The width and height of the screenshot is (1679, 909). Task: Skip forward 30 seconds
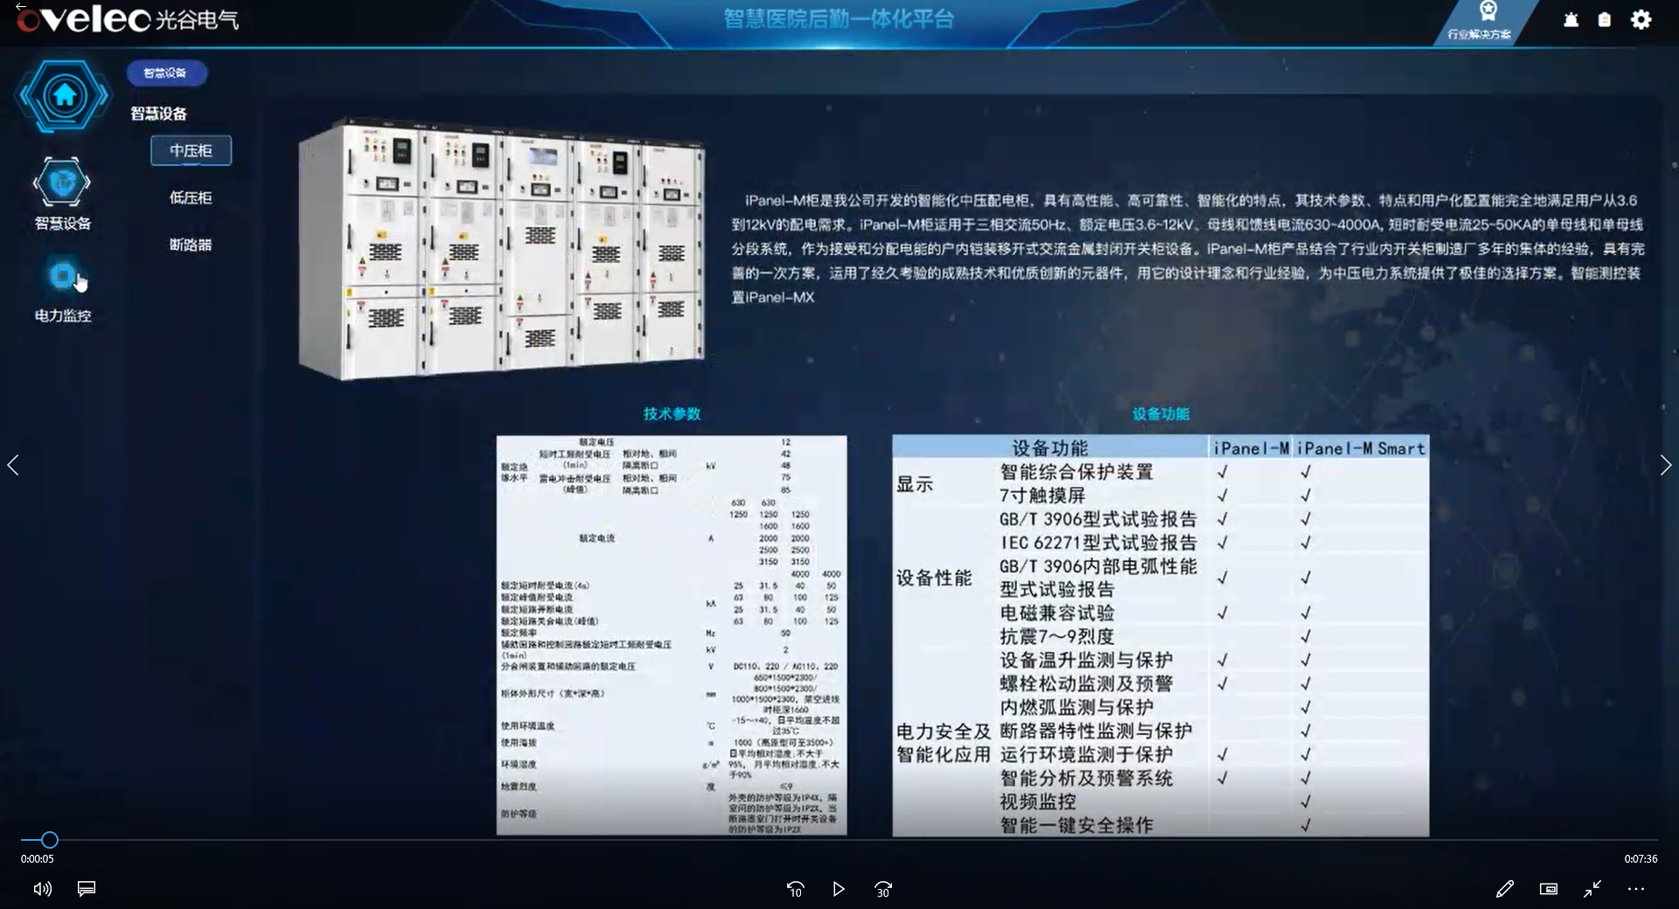tap(882, 889)
